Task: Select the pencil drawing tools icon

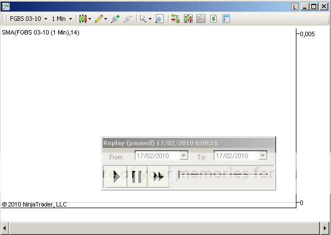Action: [x=99, y=19]
